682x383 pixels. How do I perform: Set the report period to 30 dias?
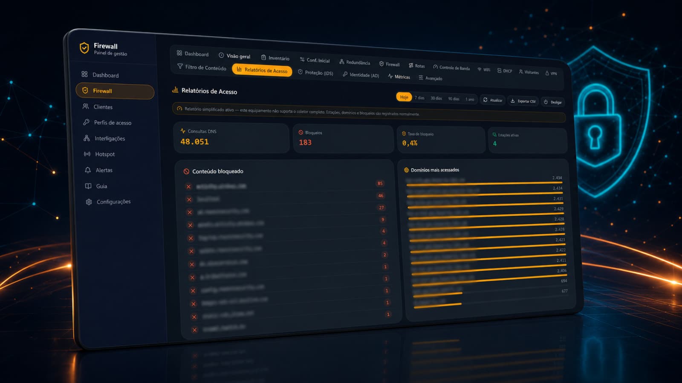436,98
